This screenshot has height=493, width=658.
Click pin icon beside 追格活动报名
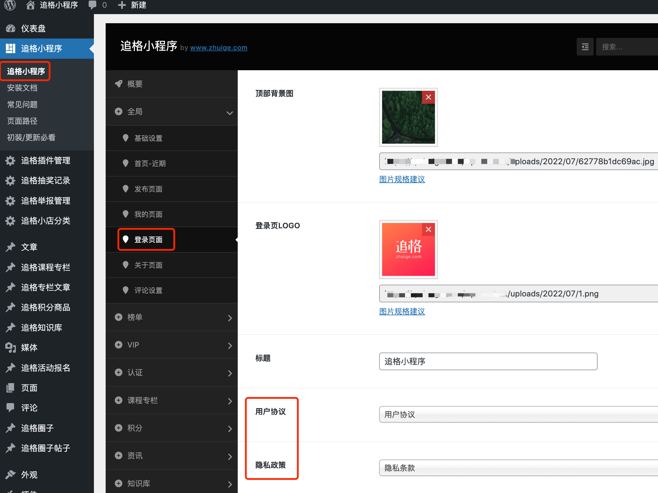pyautogui.click(x=10, y=368)
